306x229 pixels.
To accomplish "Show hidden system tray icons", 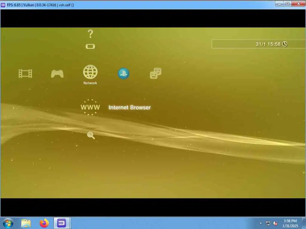I will [261, 223].
